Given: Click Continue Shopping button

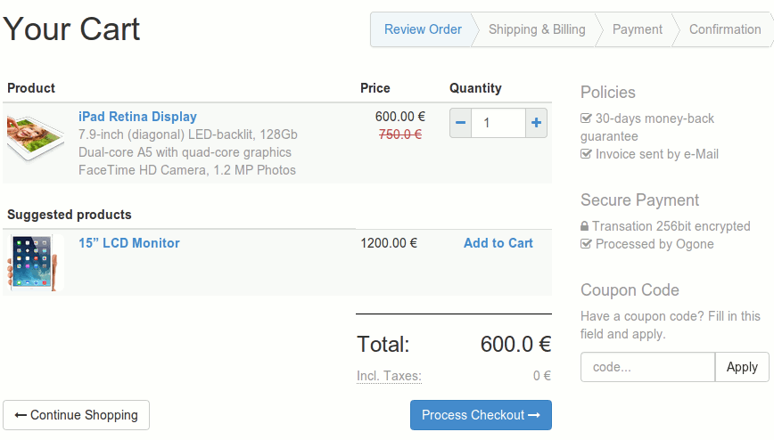Looking at the screenshot, I should coord(77,415).
